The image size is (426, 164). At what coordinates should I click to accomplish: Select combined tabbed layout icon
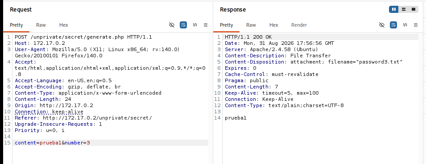(414, 9)
